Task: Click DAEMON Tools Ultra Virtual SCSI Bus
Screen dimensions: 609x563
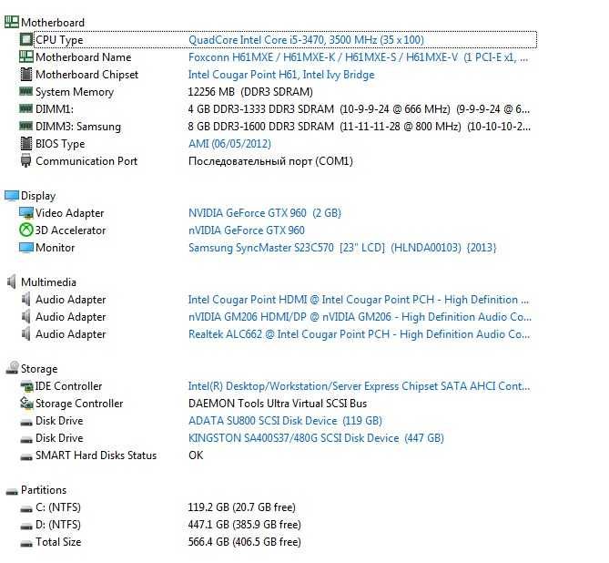Action: [278, 404]
